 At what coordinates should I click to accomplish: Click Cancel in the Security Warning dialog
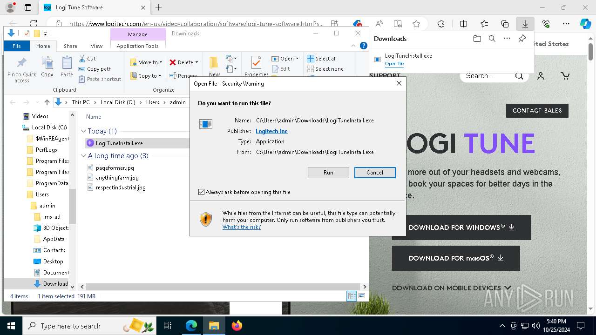point(375,173)
